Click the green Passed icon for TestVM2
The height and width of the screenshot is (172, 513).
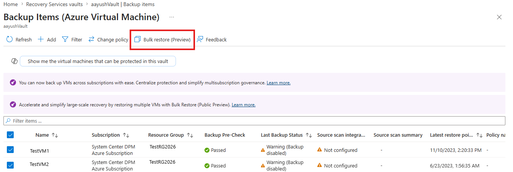pyautogui.click(x=207, y=166)
